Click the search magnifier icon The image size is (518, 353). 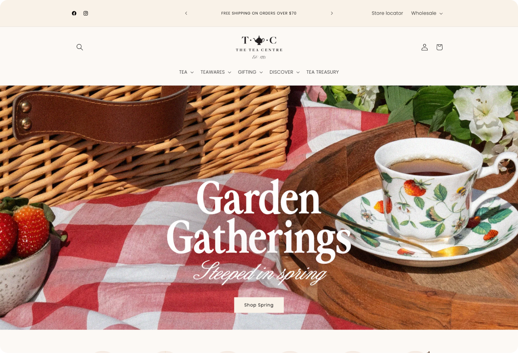pyautogui.click(x=80, y=47)
